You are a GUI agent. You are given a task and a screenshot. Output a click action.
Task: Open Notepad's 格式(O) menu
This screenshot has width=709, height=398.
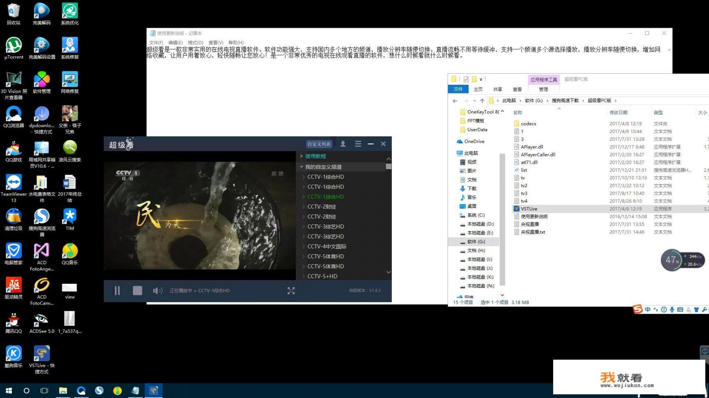pyautogui.click(x=195, y=43)
